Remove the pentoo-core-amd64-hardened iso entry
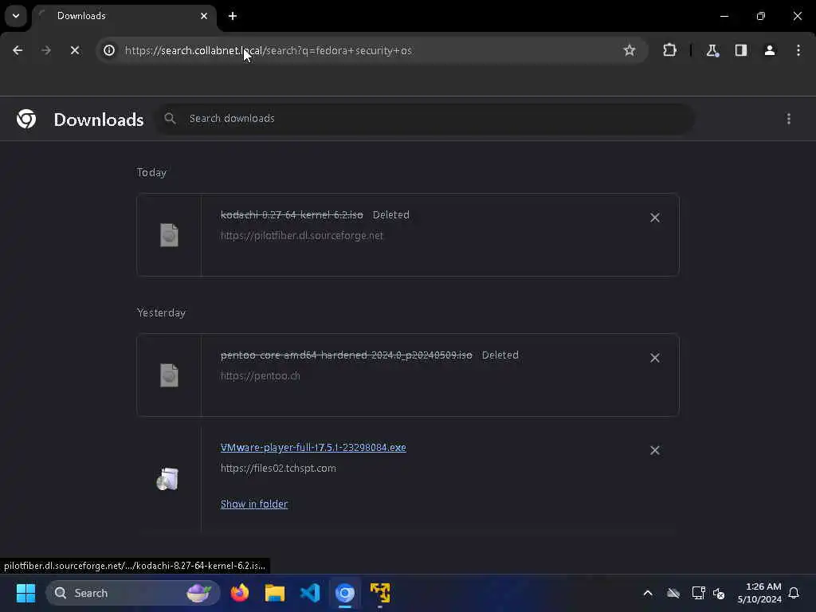This screenshot has width=816, height=612. (x=655, y=358)
